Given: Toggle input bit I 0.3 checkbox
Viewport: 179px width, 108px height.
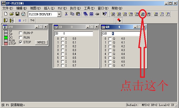Looking at the screenshot, I should click(x=63, y=50).
